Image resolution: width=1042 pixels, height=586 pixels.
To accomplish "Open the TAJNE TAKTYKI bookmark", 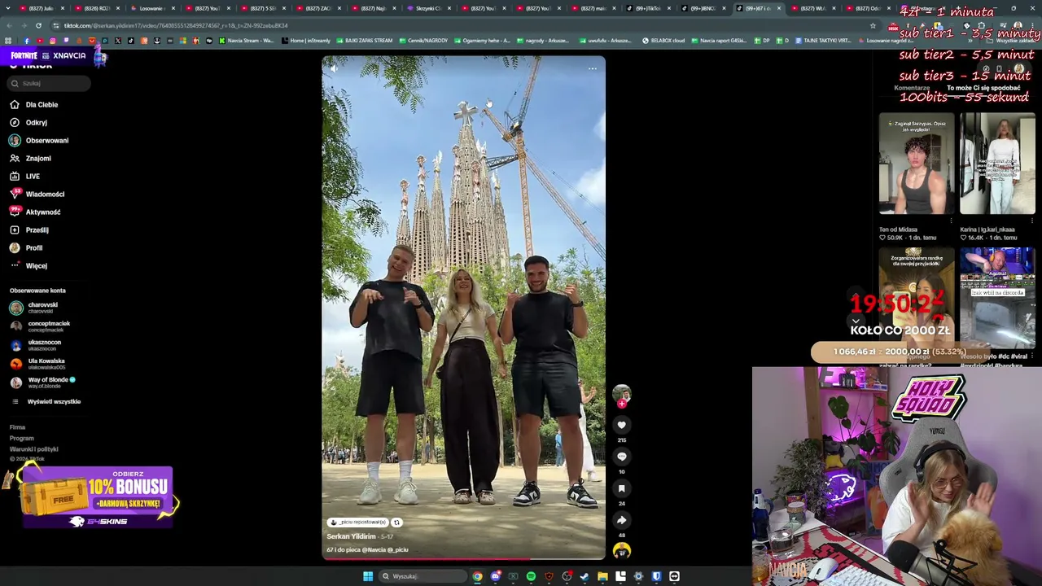I will tap(822, 40).
